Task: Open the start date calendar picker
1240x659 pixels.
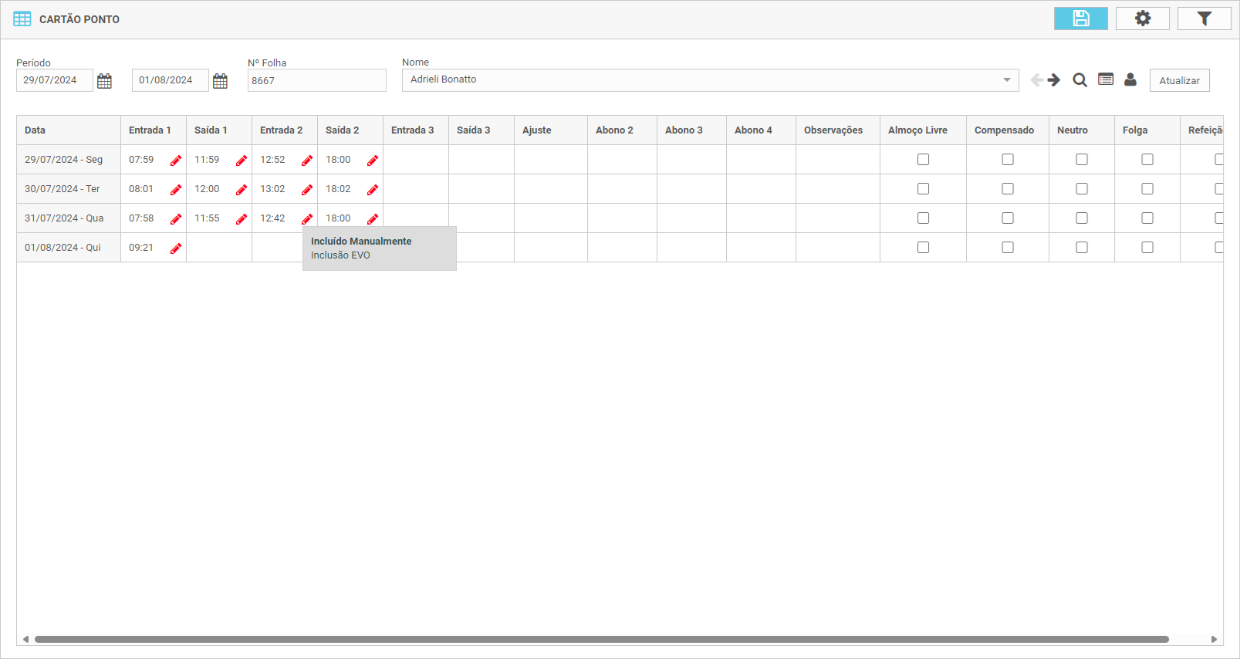Action: point(104,81)
